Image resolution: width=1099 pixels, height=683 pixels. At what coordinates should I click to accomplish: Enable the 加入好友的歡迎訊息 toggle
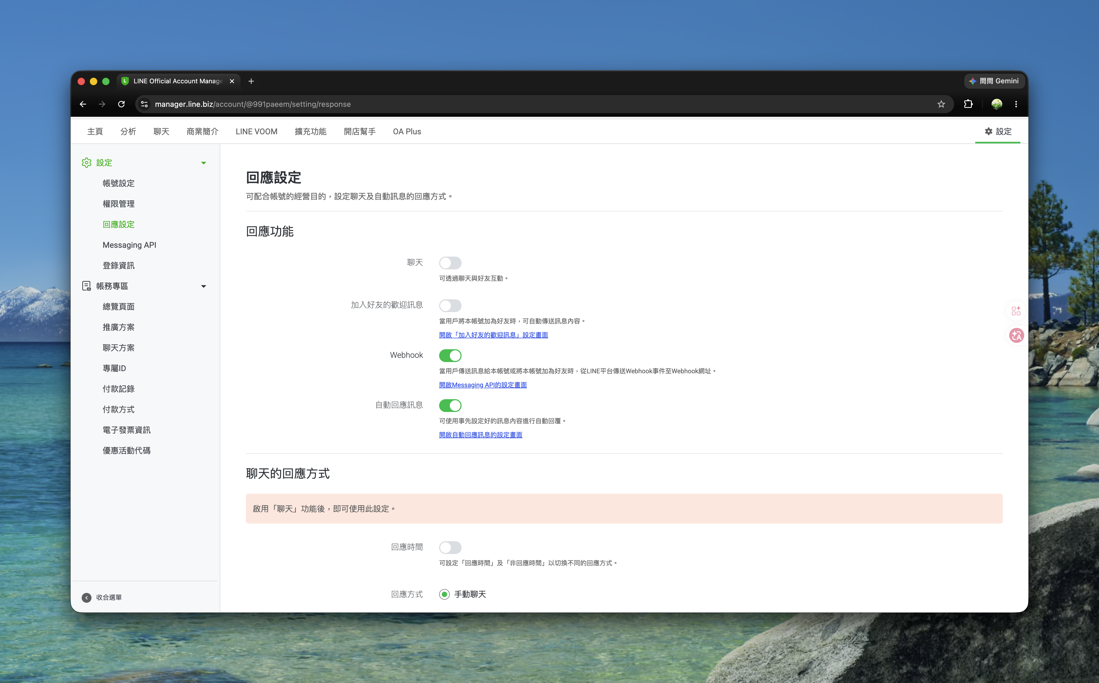450,305
